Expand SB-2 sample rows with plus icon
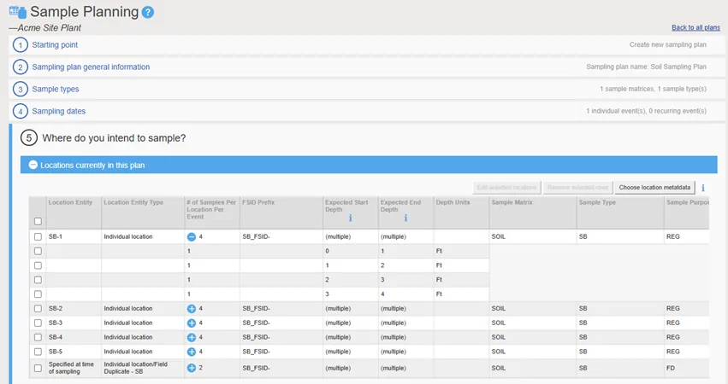 tap(192, 309)
